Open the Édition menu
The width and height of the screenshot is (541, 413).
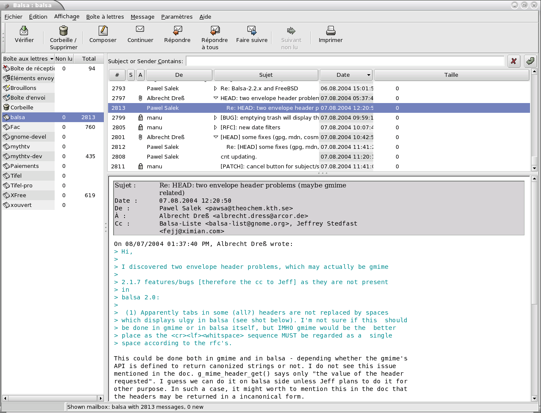click(x=38, y=17)
